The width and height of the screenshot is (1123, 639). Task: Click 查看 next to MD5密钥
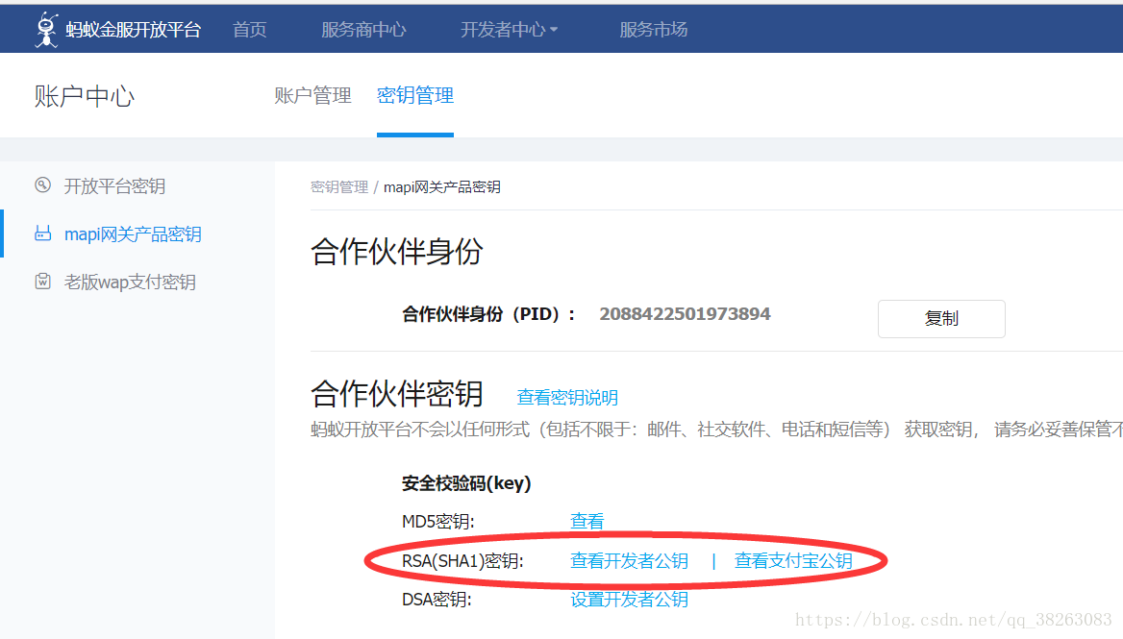point(587,521)
